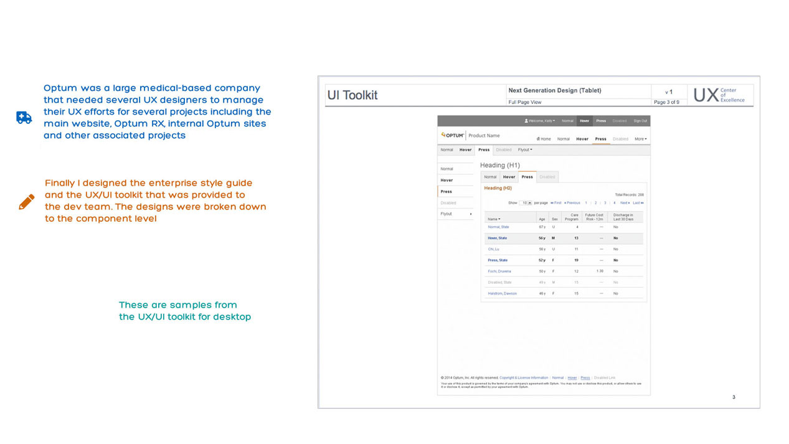Select the Press tab under Heading H1
Image resolution: width=789 pixels, height=444 pixels.
527,177
